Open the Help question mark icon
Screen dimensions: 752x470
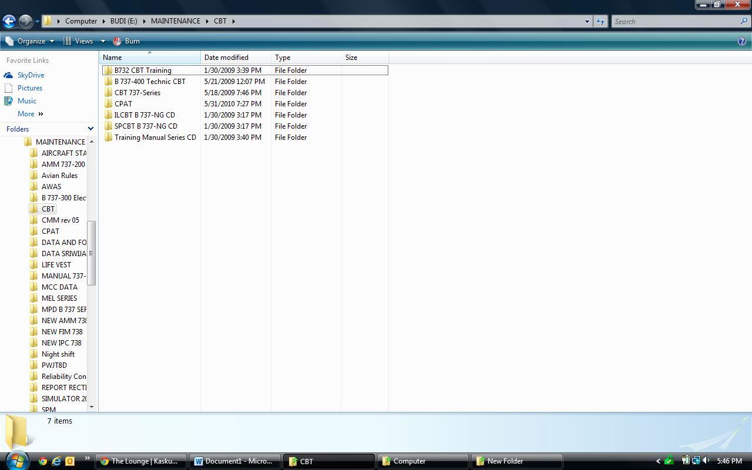(x=741, y=41)
